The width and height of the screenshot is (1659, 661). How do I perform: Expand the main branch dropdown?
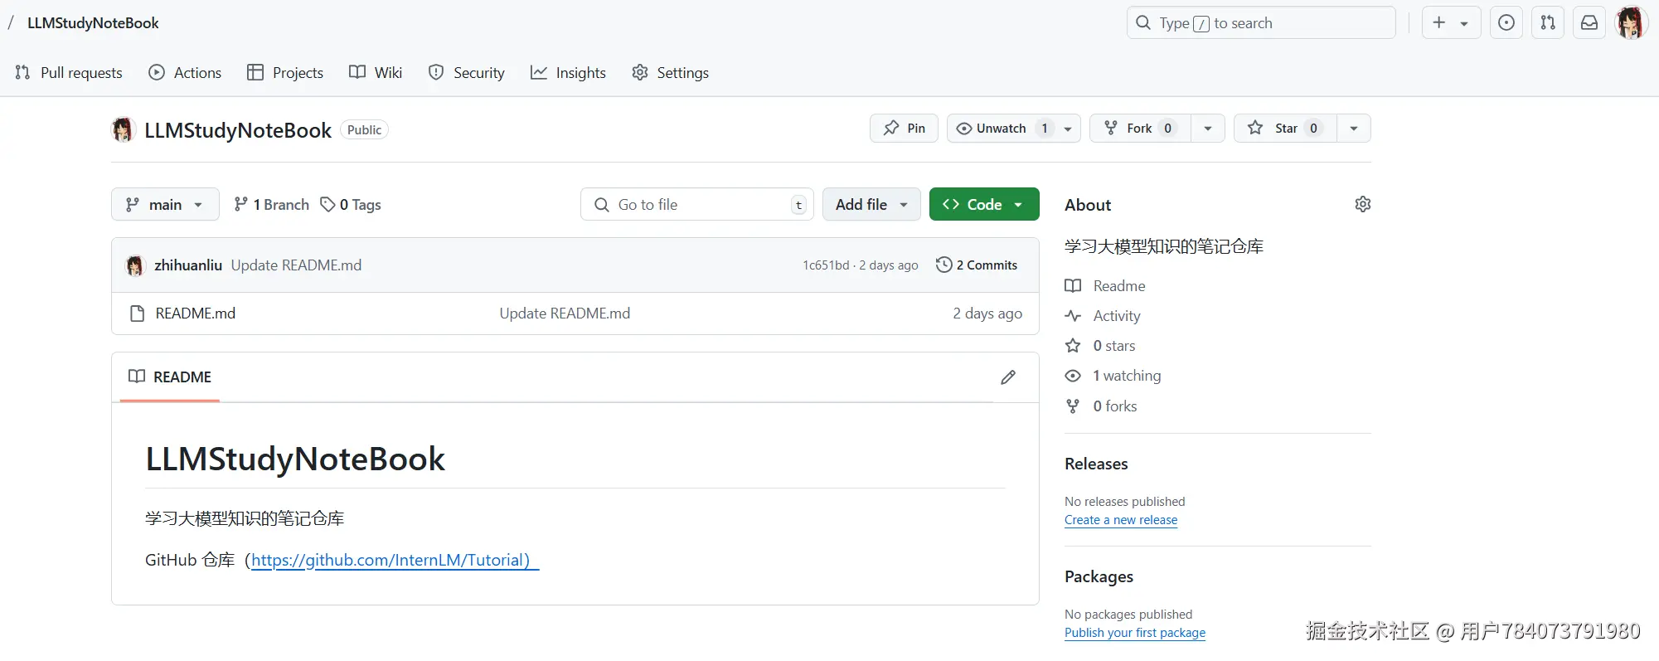[x=165, y=205]
